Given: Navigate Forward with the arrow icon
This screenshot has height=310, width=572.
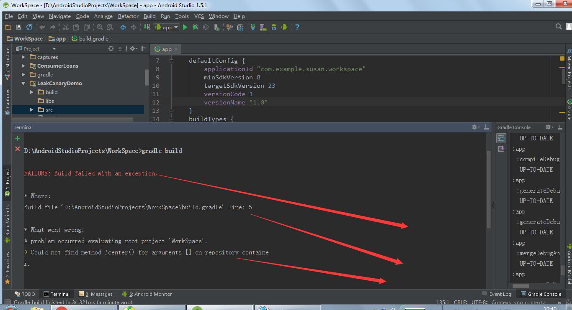Looking at the screenshot, I should (x=134, y=27).
